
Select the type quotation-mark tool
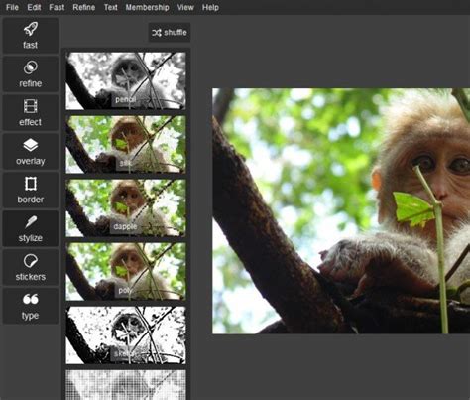(31, 307)
